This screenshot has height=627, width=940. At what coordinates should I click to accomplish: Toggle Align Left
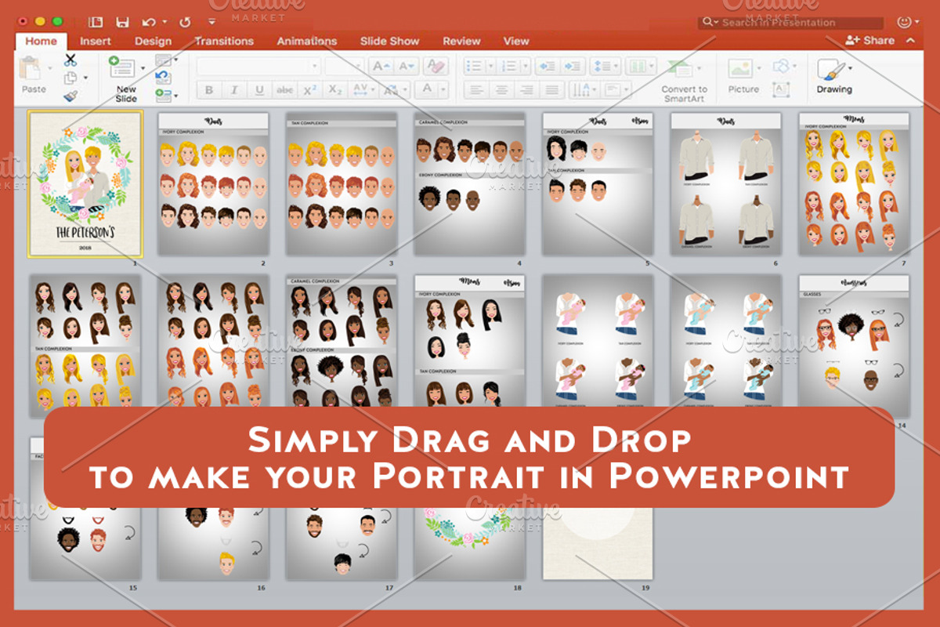(x=475, y=90)
